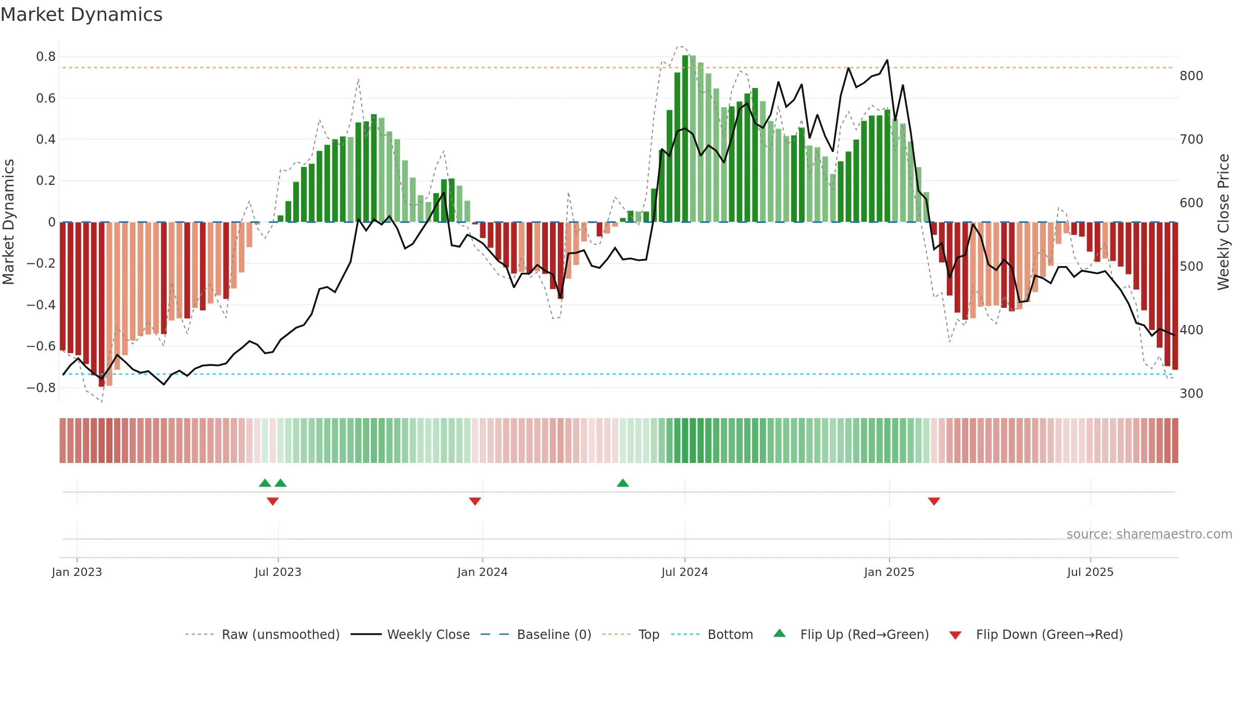
Task: Click the 700 price tick label
Action: (1192, 140)
